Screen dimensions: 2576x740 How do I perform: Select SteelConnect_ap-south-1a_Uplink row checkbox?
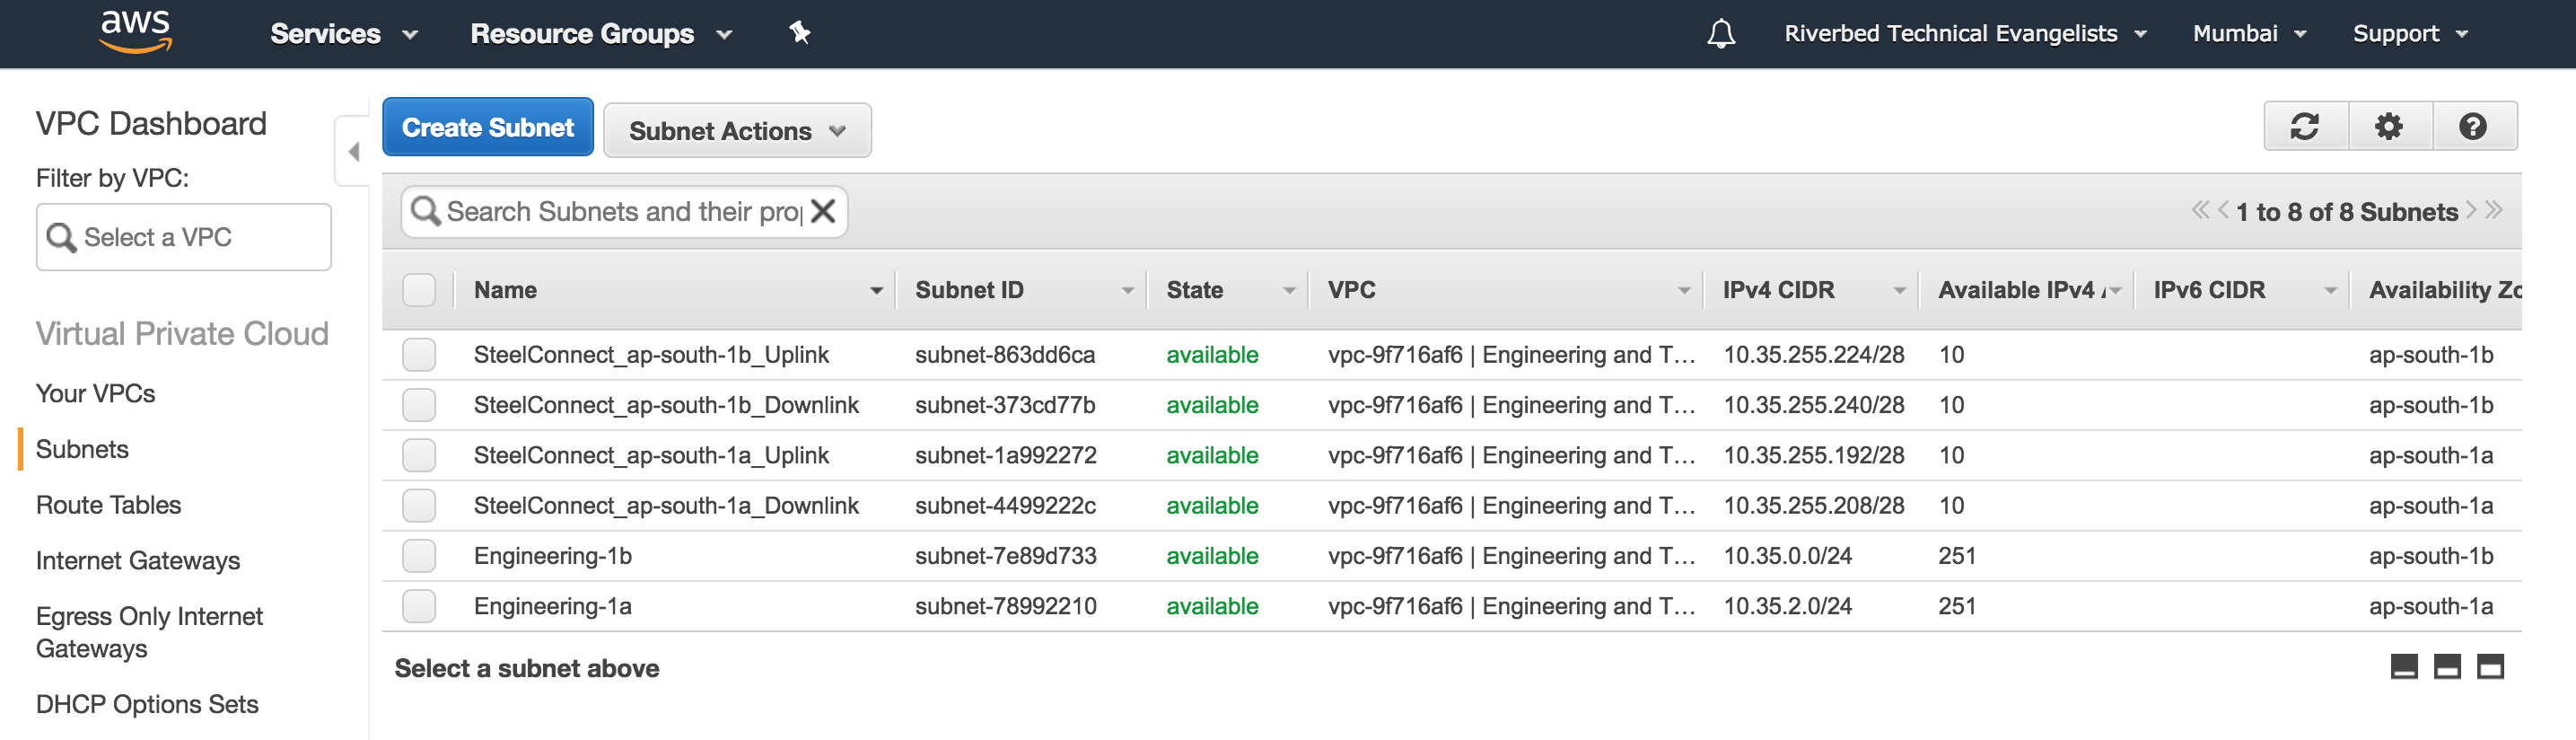(x=419, y=455)
